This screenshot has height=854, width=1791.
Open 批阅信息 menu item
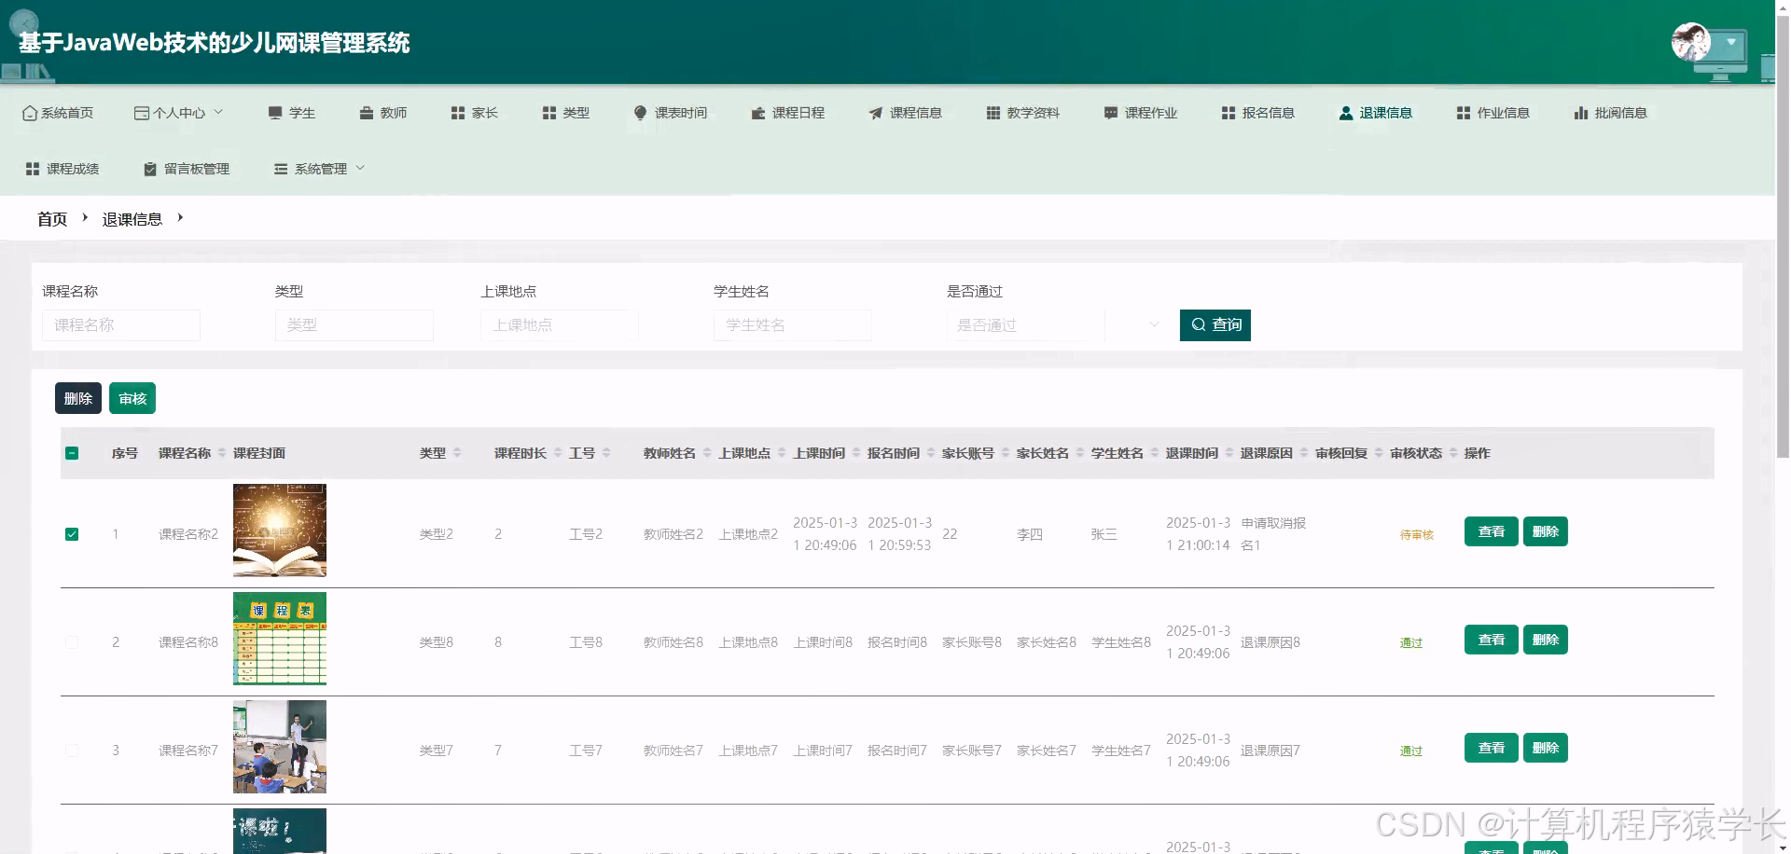(1610, 113)
